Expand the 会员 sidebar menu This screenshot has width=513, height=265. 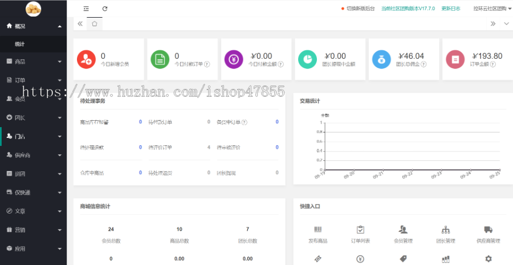34,99
